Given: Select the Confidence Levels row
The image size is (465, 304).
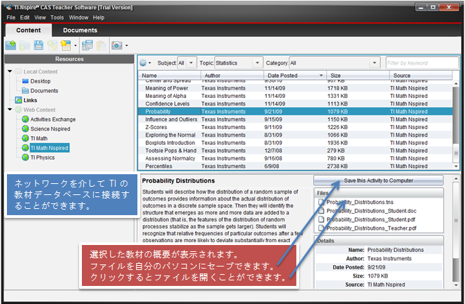Looking at the screenshot, I should [x=296, y=103].
